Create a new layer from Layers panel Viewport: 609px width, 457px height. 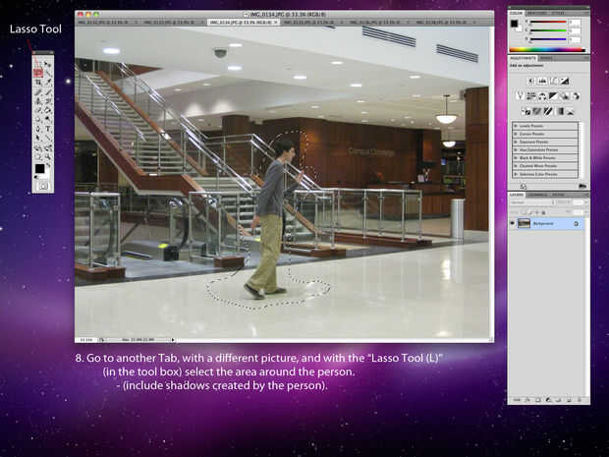pos(569,399)
